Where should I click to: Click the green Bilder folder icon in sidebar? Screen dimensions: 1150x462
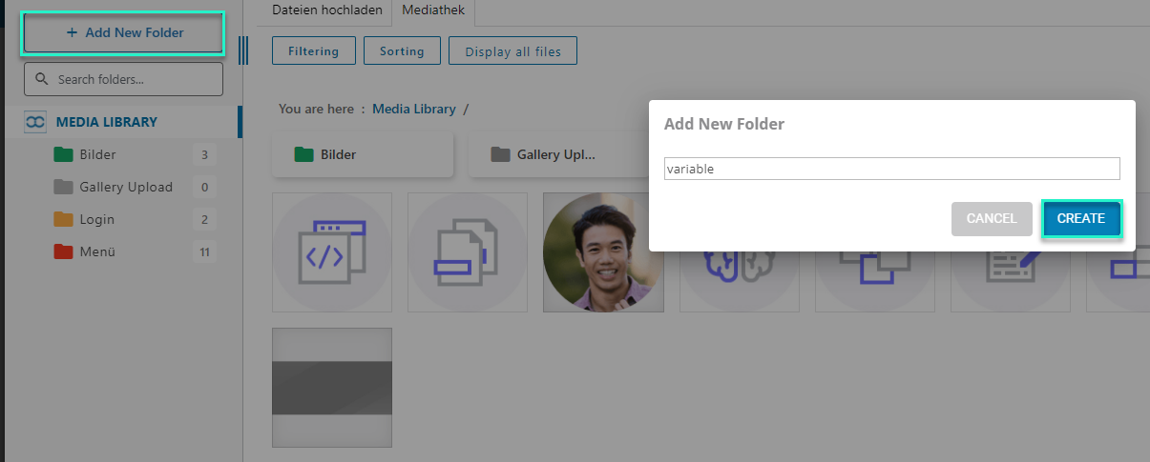pos(63,154)
